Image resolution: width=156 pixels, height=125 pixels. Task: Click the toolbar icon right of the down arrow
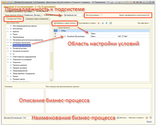click(111, 23)
